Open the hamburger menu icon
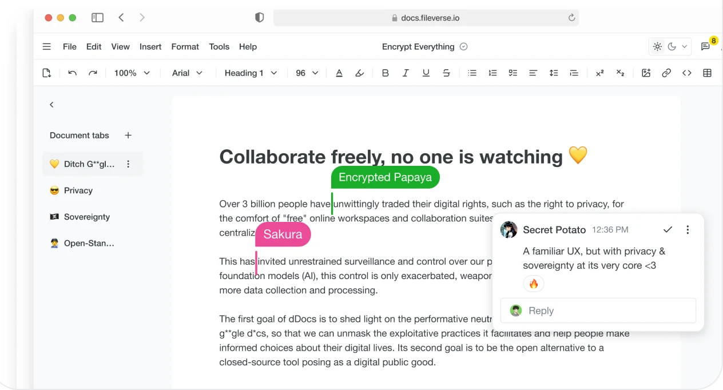This screenshot has width=723, height=390. 47,47
